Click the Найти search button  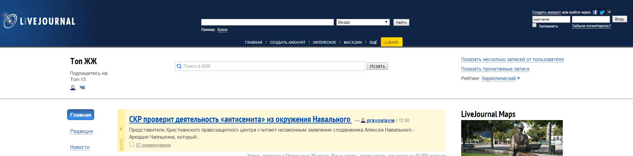(401, 22)
